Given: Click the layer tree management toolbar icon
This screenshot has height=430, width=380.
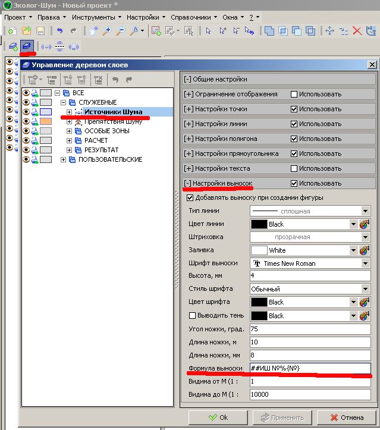Looking at the screenshot, I should (27, 46).
